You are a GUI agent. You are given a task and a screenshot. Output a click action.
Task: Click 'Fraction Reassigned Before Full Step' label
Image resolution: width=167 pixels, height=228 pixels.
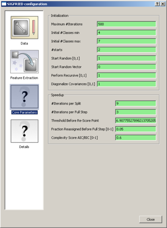tap(82, 129)
